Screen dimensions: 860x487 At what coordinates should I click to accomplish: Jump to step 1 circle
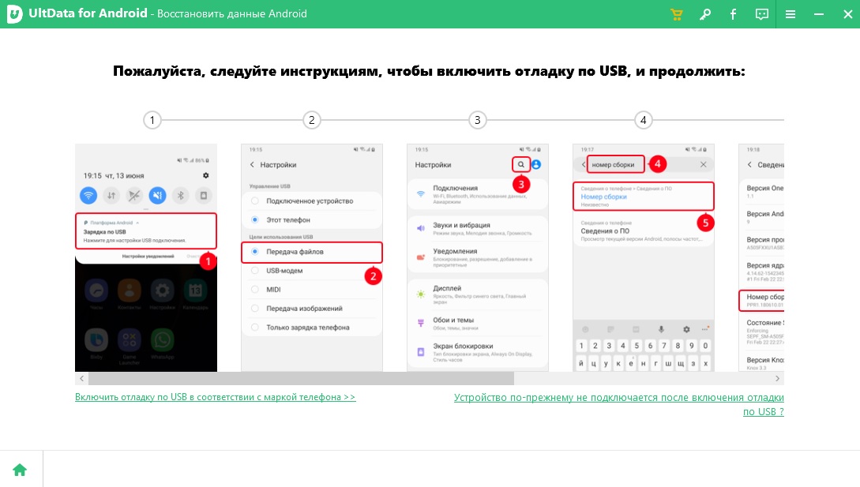pyautogui.click(x=152, y=119)
